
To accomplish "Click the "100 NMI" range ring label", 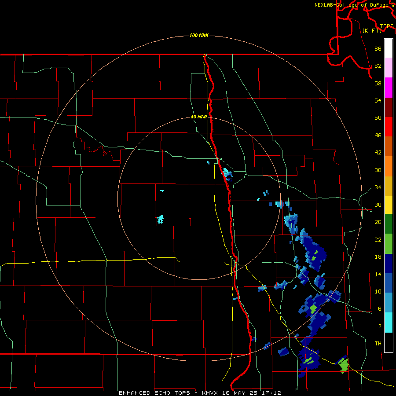I will [199, 35].
